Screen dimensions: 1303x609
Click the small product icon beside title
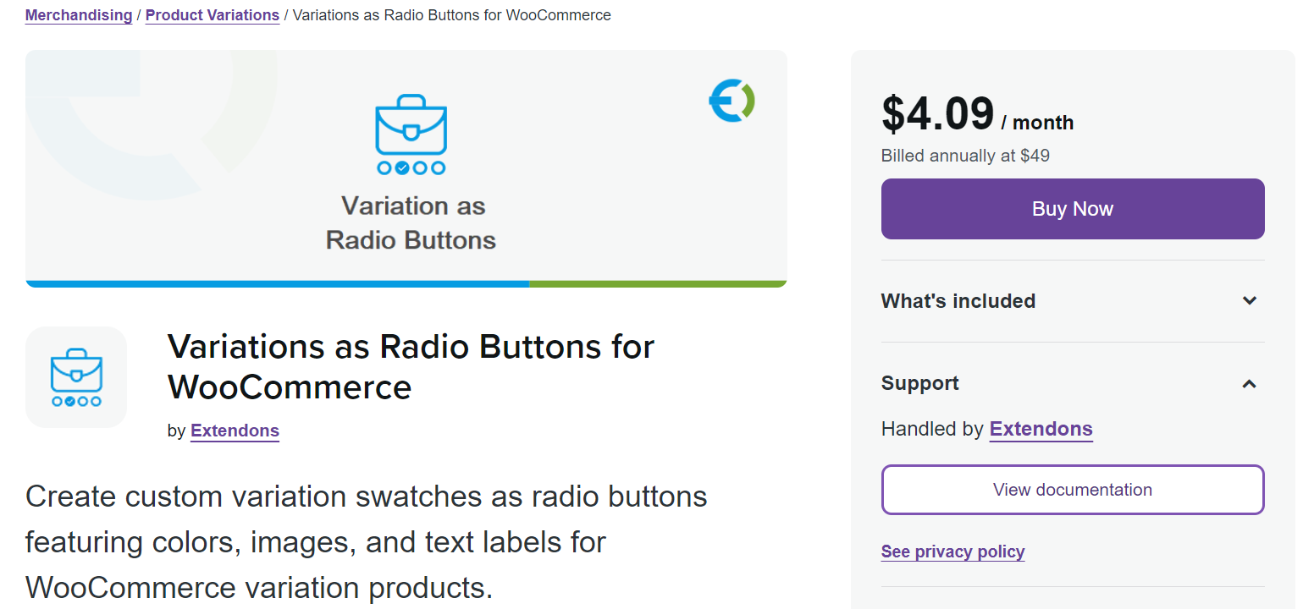[x=76, y=376]
